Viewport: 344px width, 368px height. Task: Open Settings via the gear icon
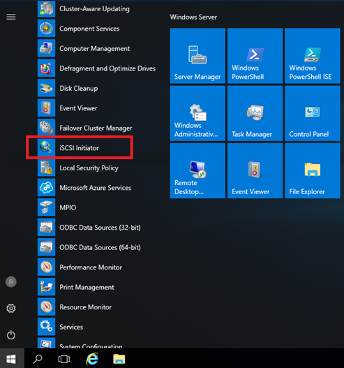click(11, 308)
